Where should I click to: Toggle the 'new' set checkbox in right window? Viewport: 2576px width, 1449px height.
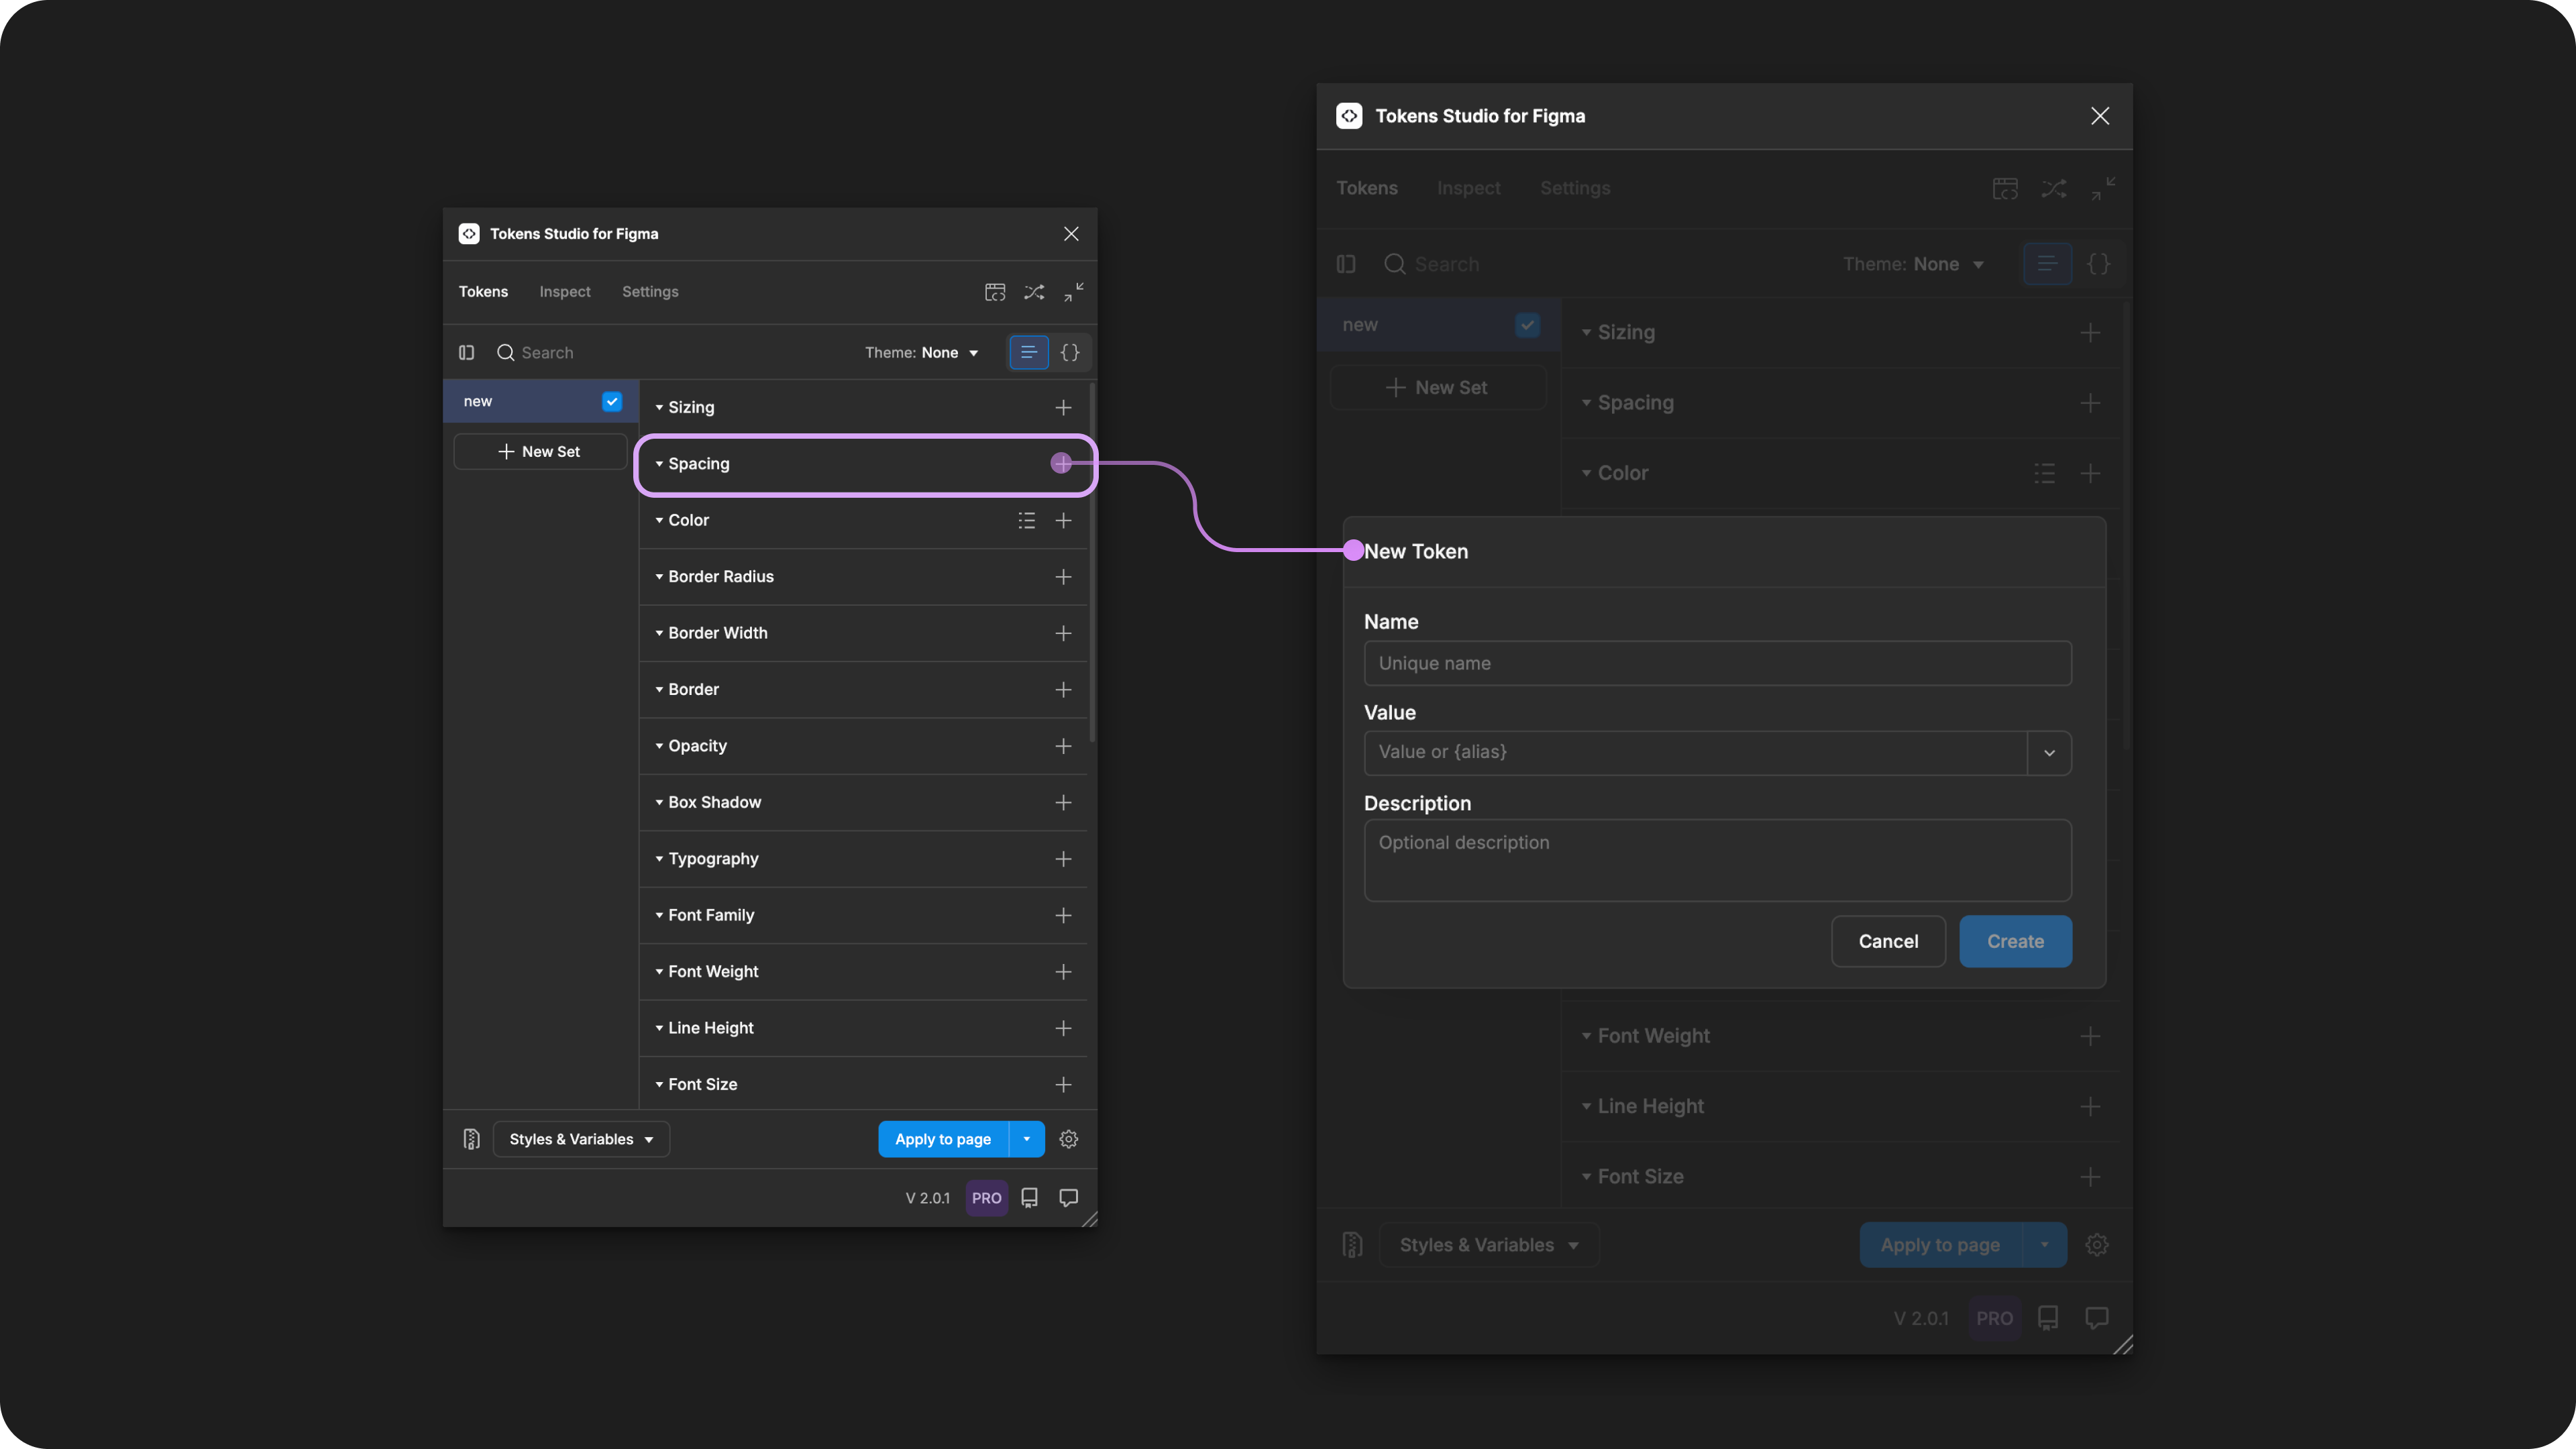tap(1527, 325)
